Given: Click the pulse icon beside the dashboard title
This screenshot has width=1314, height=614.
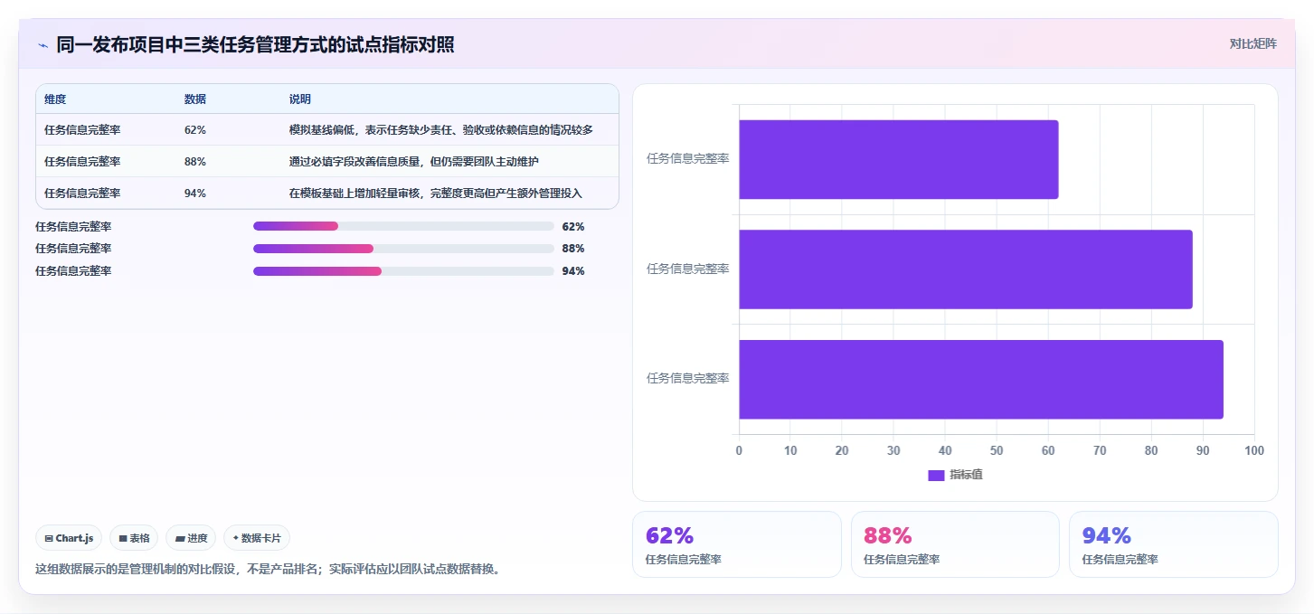Looking at the screenshot, I should 43,45.
